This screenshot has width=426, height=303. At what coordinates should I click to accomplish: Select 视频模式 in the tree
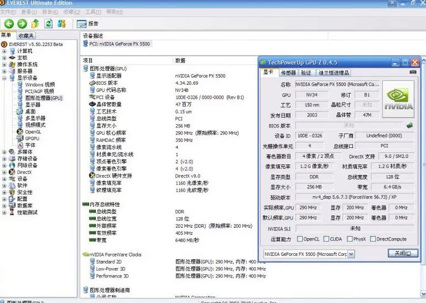35,125
